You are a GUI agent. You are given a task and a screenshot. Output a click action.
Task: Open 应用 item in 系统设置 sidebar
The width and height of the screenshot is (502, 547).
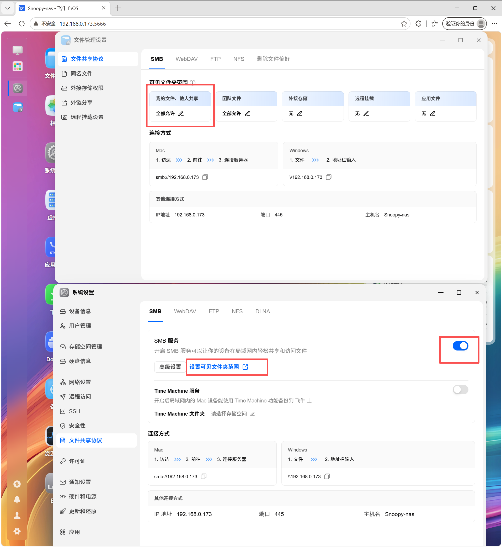[97, 532]
